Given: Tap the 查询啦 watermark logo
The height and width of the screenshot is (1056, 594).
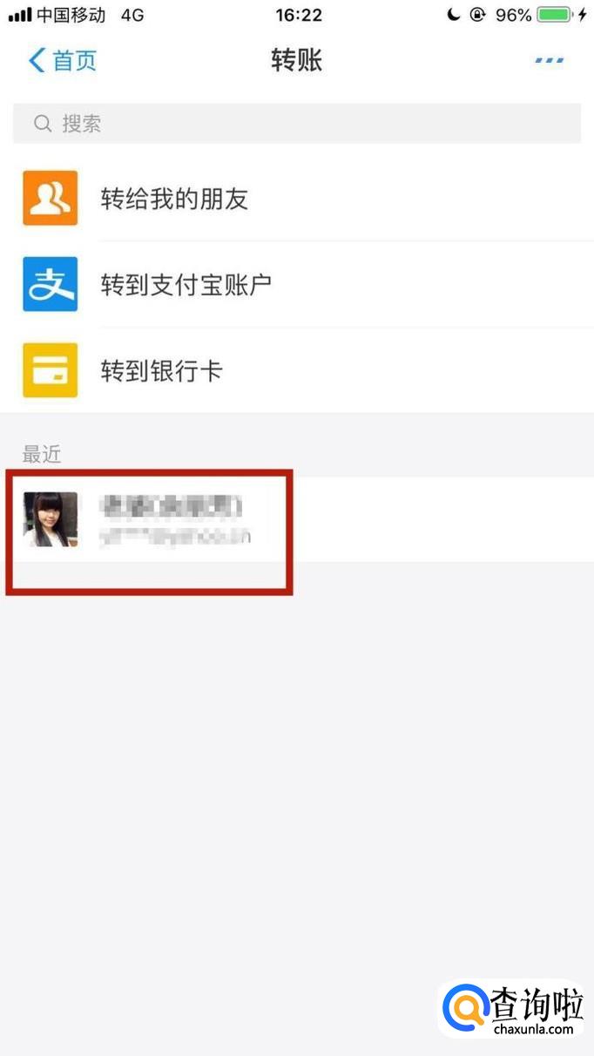Looking at the screenshot, I should coord(513,1011).
